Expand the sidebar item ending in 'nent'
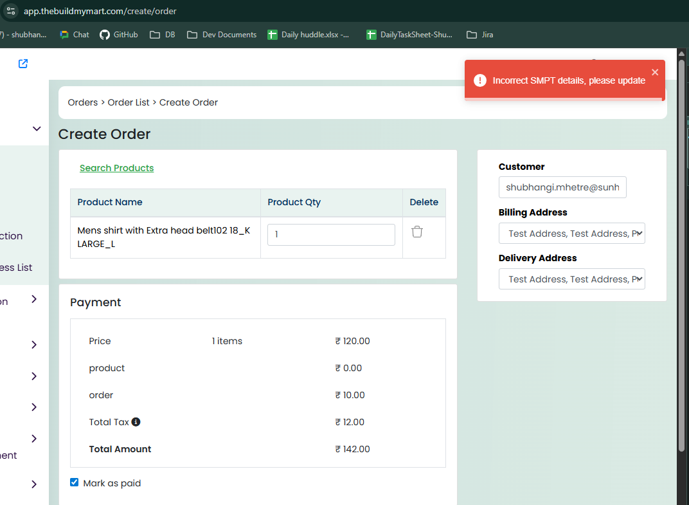 pos(34,439)
